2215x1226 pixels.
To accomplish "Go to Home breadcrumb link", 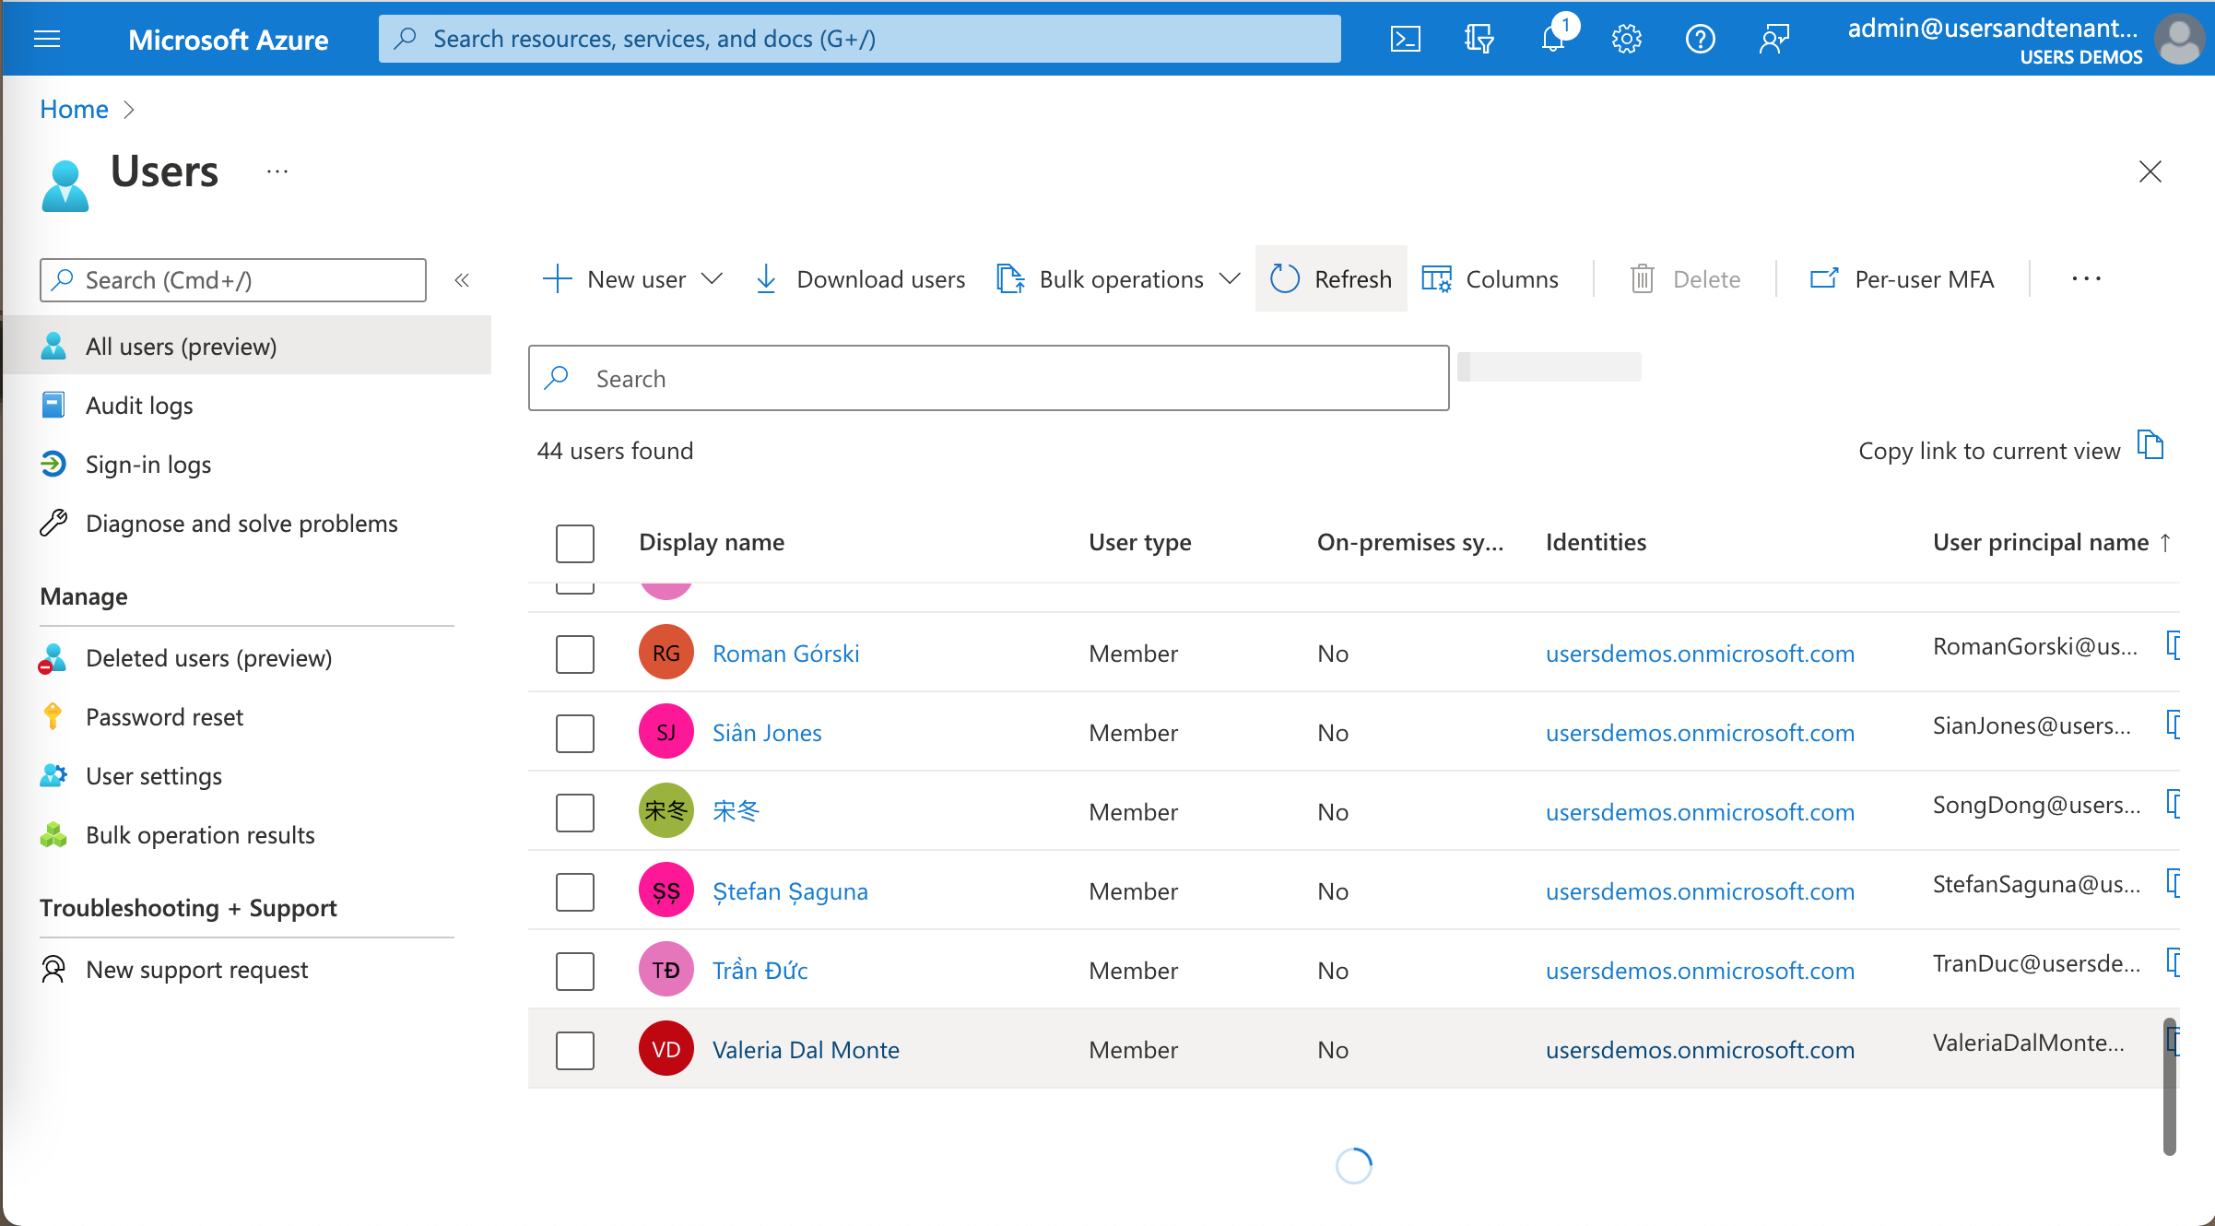I will [74, 109].
